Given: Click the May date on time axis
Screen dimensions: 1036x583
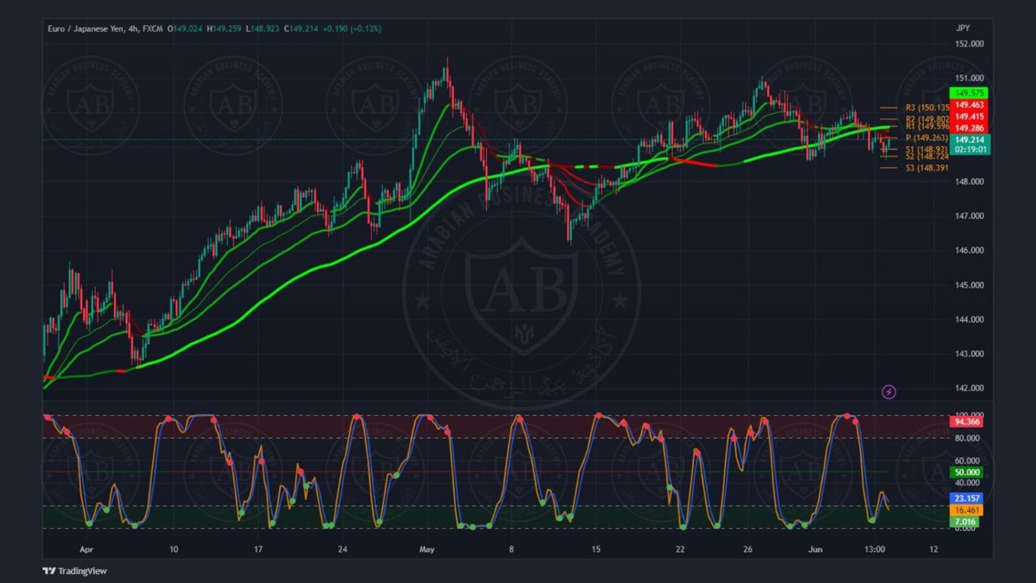Looking at the screenshot, I should [427, 550].
